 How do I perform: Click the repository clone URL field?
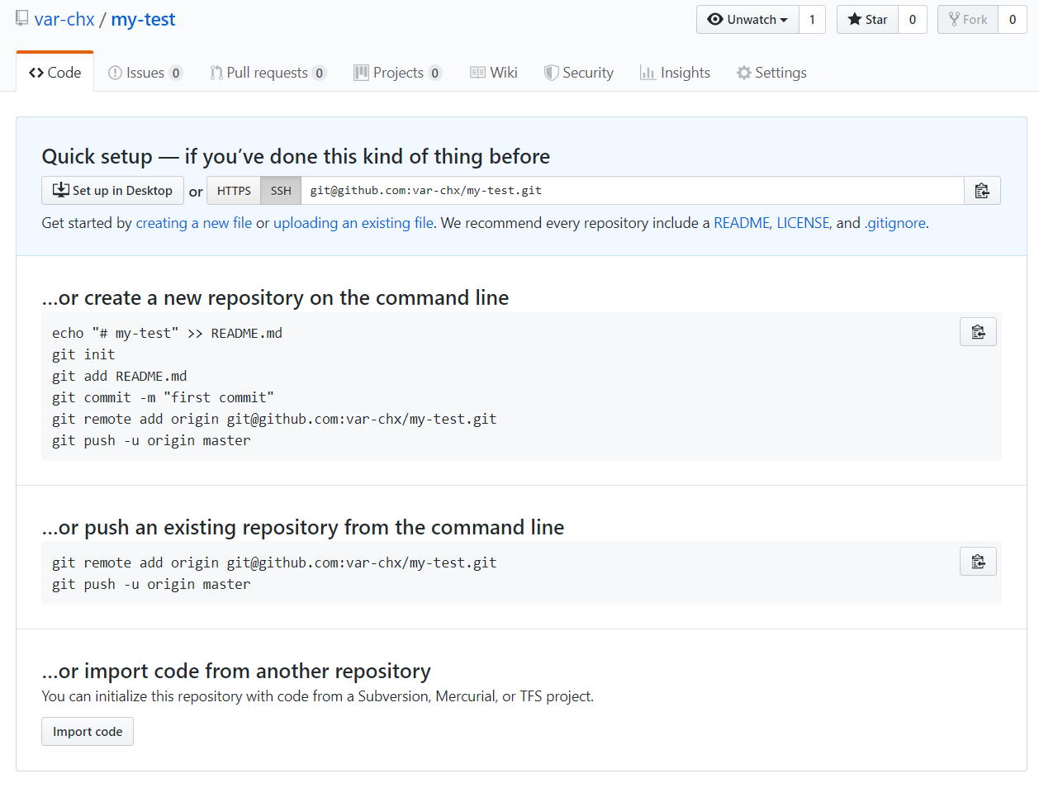[x=632, y=191]
